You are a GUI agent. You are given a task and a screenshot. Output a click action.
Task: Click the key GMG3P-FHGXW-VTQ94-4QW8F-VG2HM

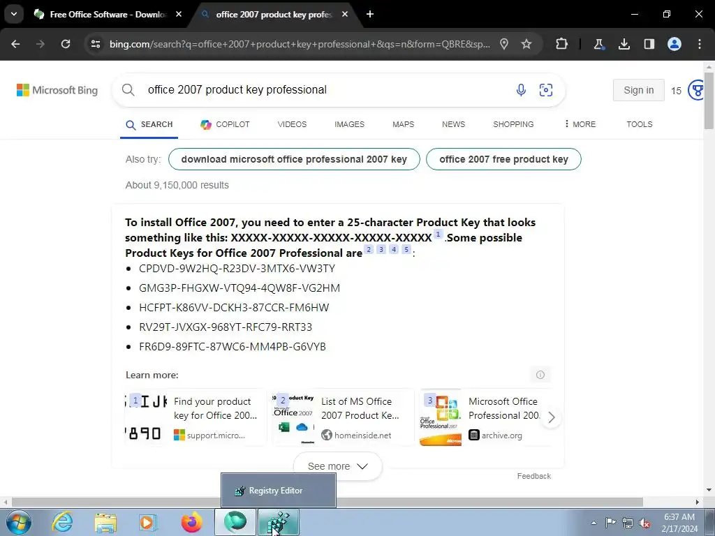(x=239, y=288)
